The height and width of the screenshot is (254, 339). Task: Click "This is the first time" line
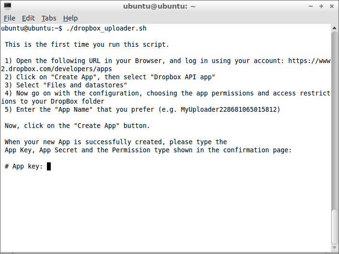click(87, 44)
